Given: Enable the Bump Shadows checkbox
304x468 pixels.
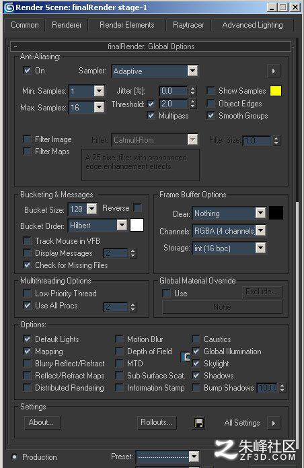Looking at the screenshot, I should click(196, 387).
